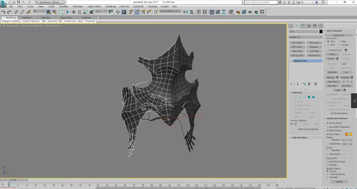Click the orange Show Cage color swatch
This screenshot has width=357, height=189.
point(346,134)
